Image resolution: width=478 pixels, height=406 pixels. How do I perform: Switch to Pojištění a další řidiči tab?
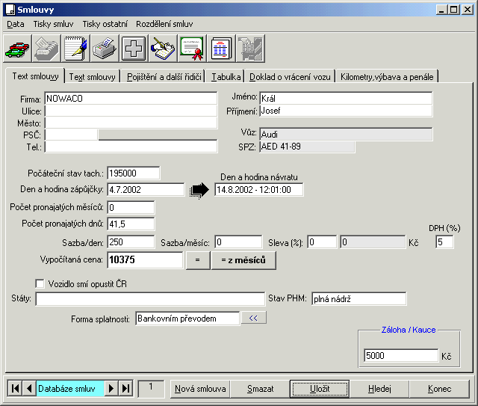click(x=164, y=77)
